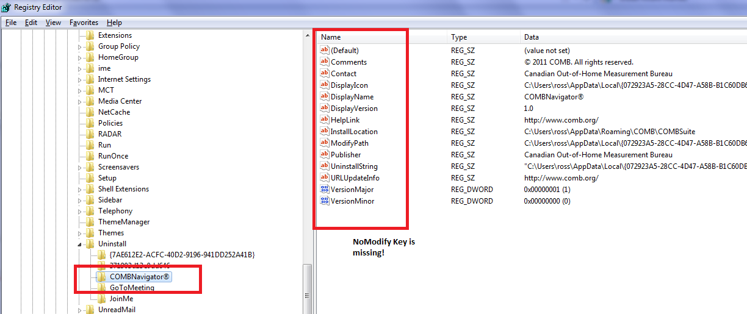The image size is (747, 314).
Task: Click the string icon beside Publisher value
Action: 325,154
